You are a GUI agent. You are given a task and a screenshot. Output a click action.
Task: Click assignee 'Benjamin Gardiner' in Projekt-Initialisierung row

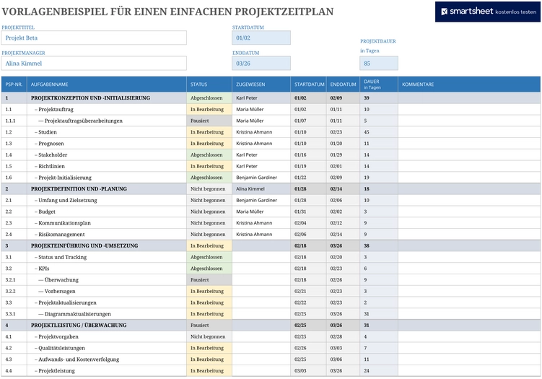click(256, 178)
